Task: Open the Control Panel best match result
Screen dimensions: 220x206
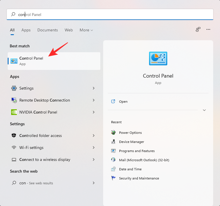Action: pos(31,61)
